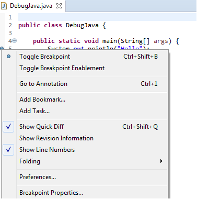The image size is (197, 199).
Task: Expand the Folding submenu arrow
Action: (x=161, y=161)
